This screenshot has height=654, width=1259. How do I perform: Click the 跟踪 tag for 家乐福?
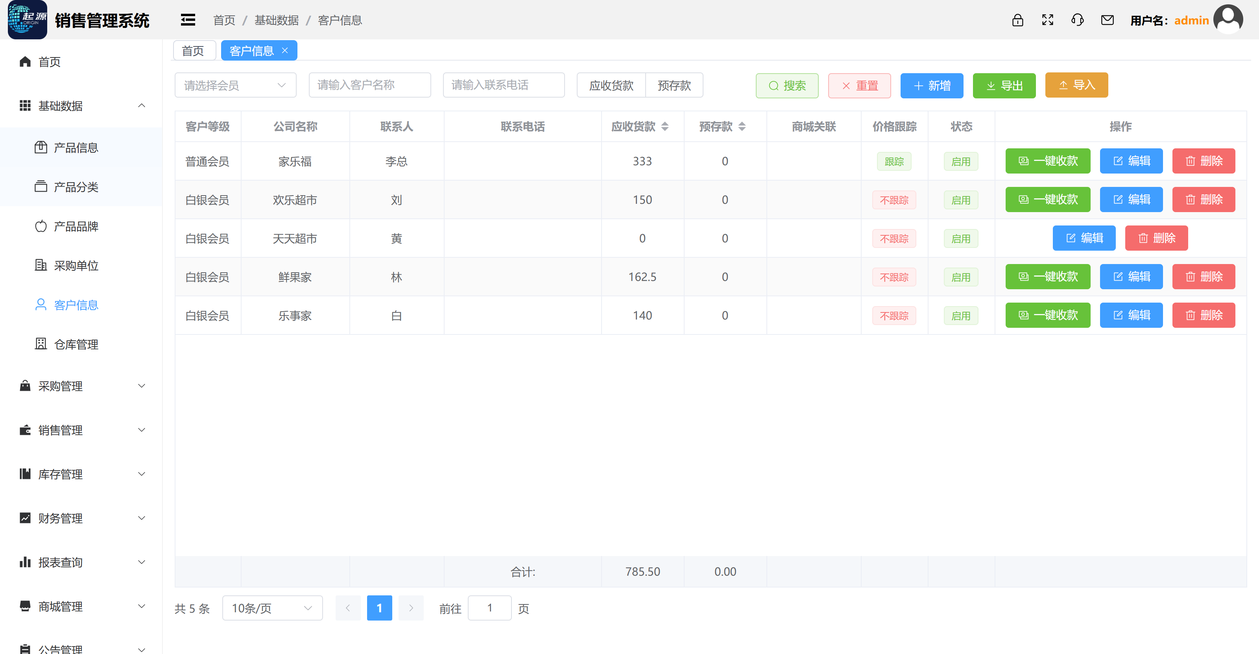[894, 161]
